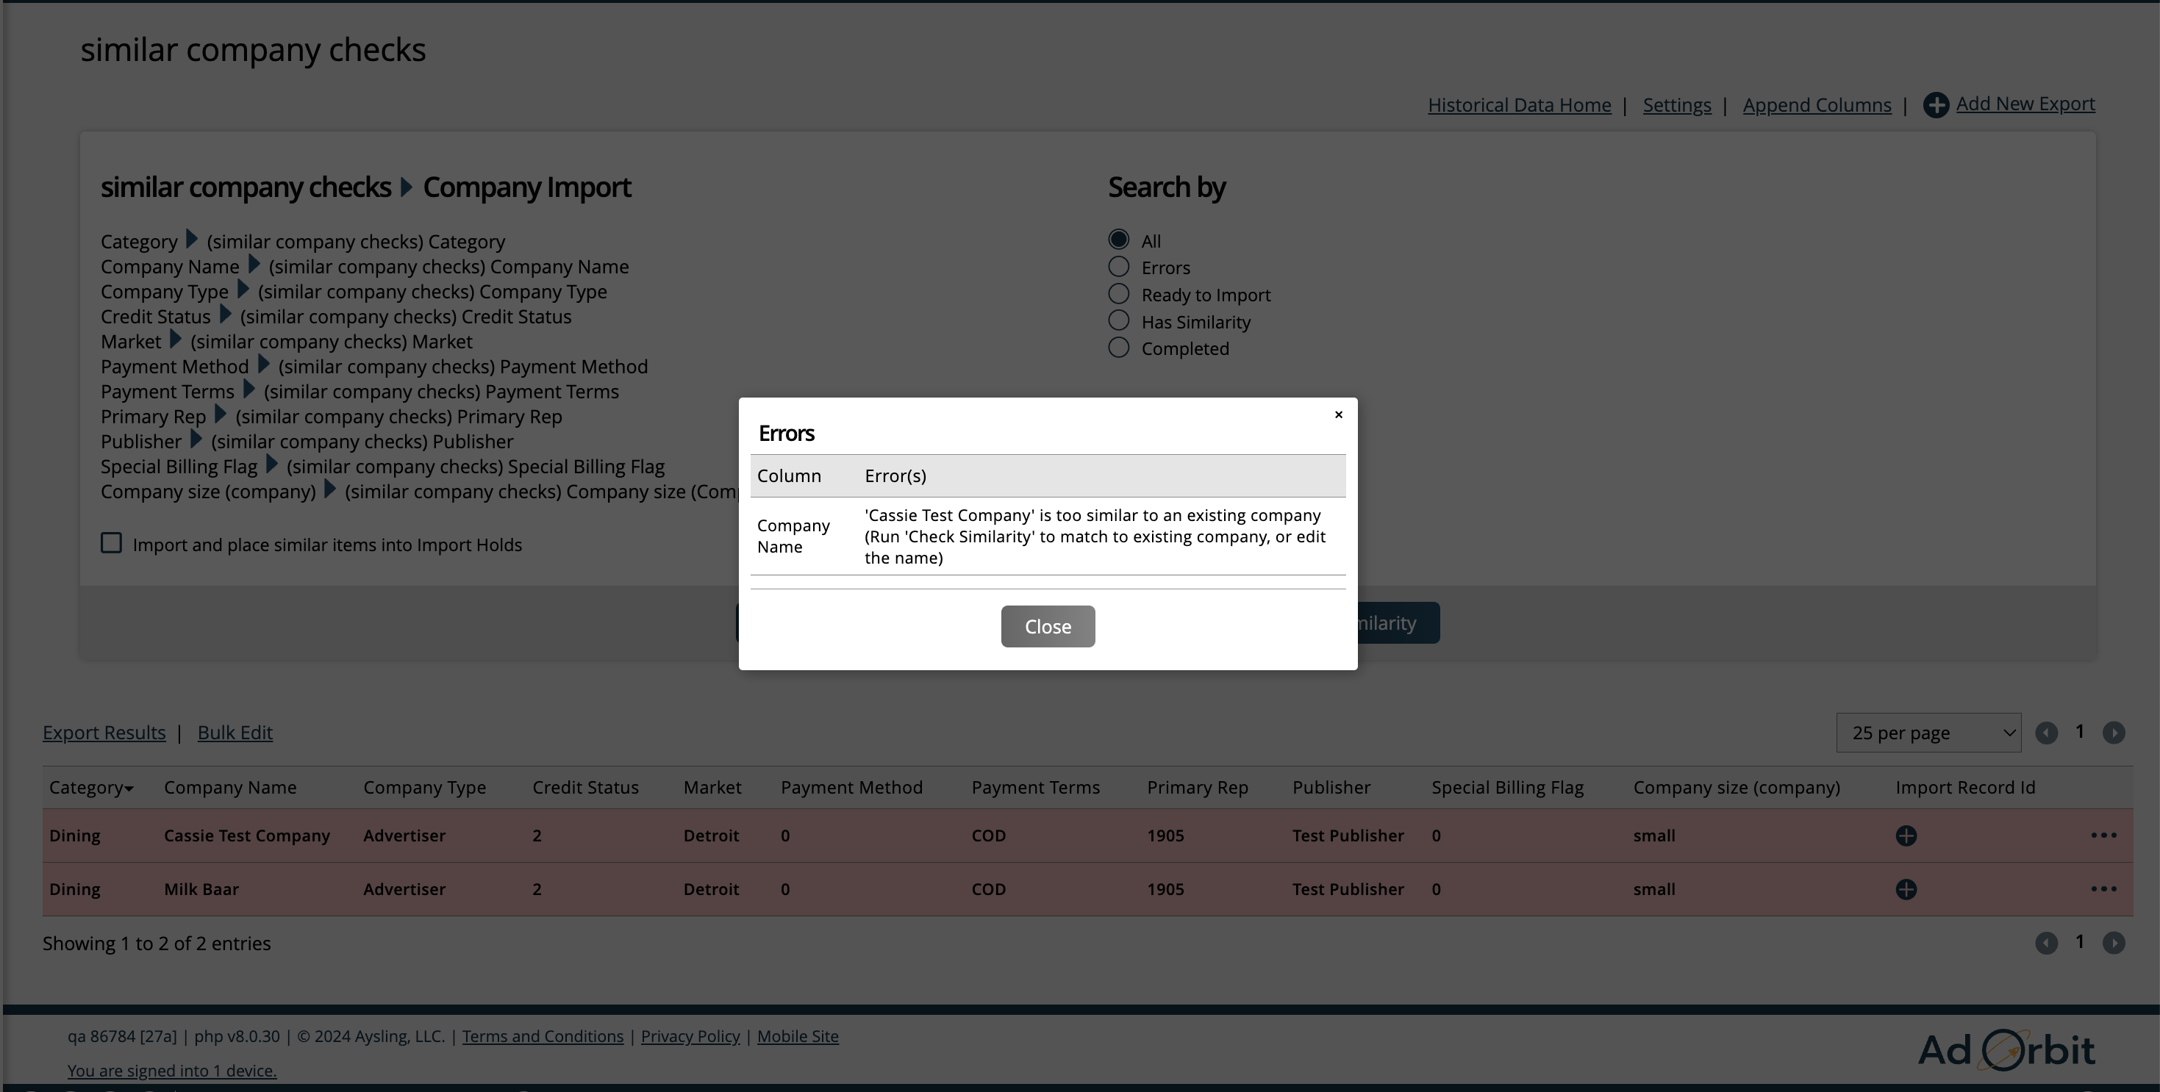
Task: Select the Errors radio button
Action: pos(1118,267)
